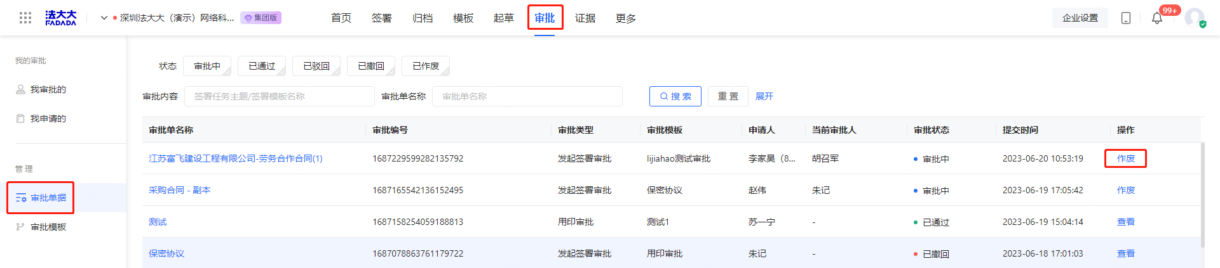1220x268 pixels.
Task: Focus the 审批单名称 input field
Action: [527, 96]
